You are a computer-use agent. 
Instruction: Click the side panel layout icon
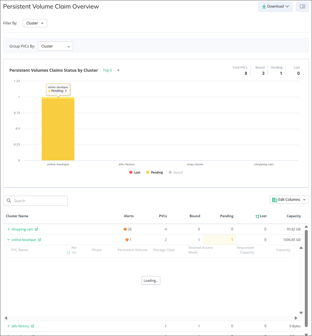[302, 7]
